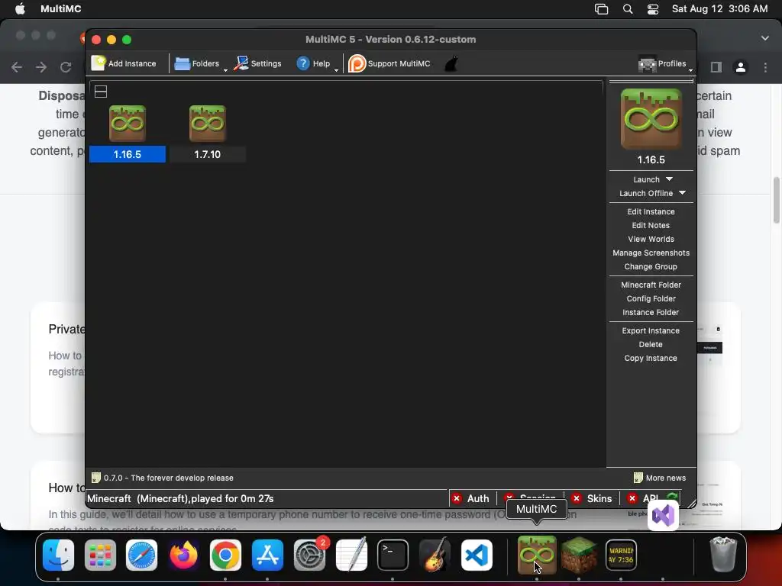
Task: Open System Preferences from the Dock
Action: coord(309,555)
